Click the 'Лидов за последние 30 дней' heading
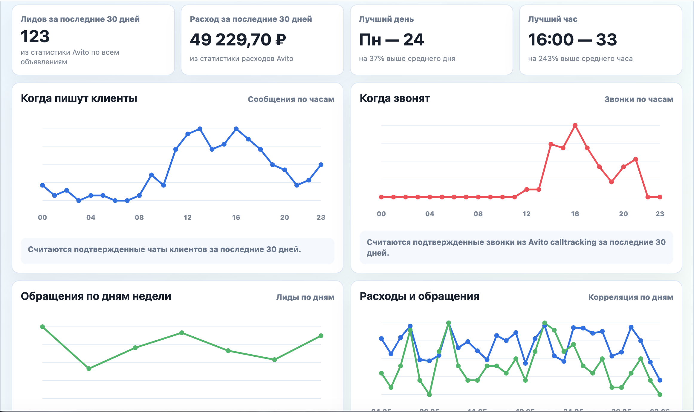The height and width of the screenshot is (412, 694). coord(80,19)
